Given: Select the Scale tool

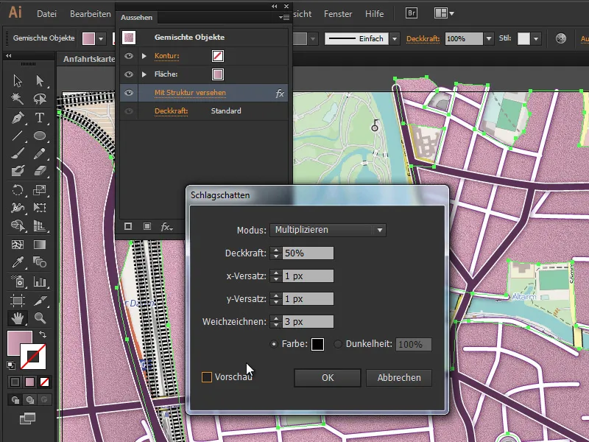Looking at the screenshot, I should pos(40,190).
